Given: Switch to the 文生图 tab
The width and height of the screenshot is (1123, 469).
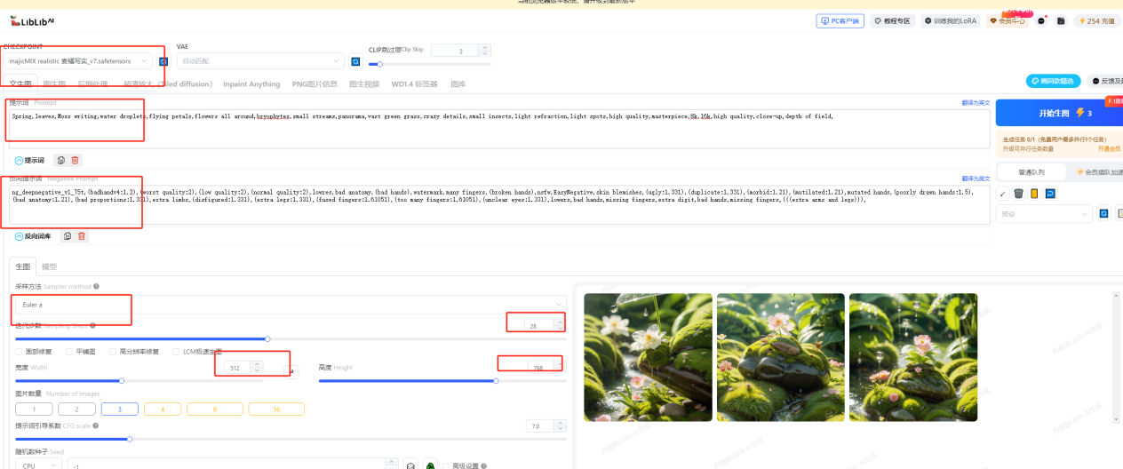Looking at the screenshot, I should click(20, 84).
